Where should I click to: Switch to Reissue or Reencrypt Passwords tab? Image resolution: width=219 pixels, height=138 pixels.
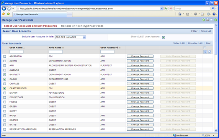pos(82,26)
